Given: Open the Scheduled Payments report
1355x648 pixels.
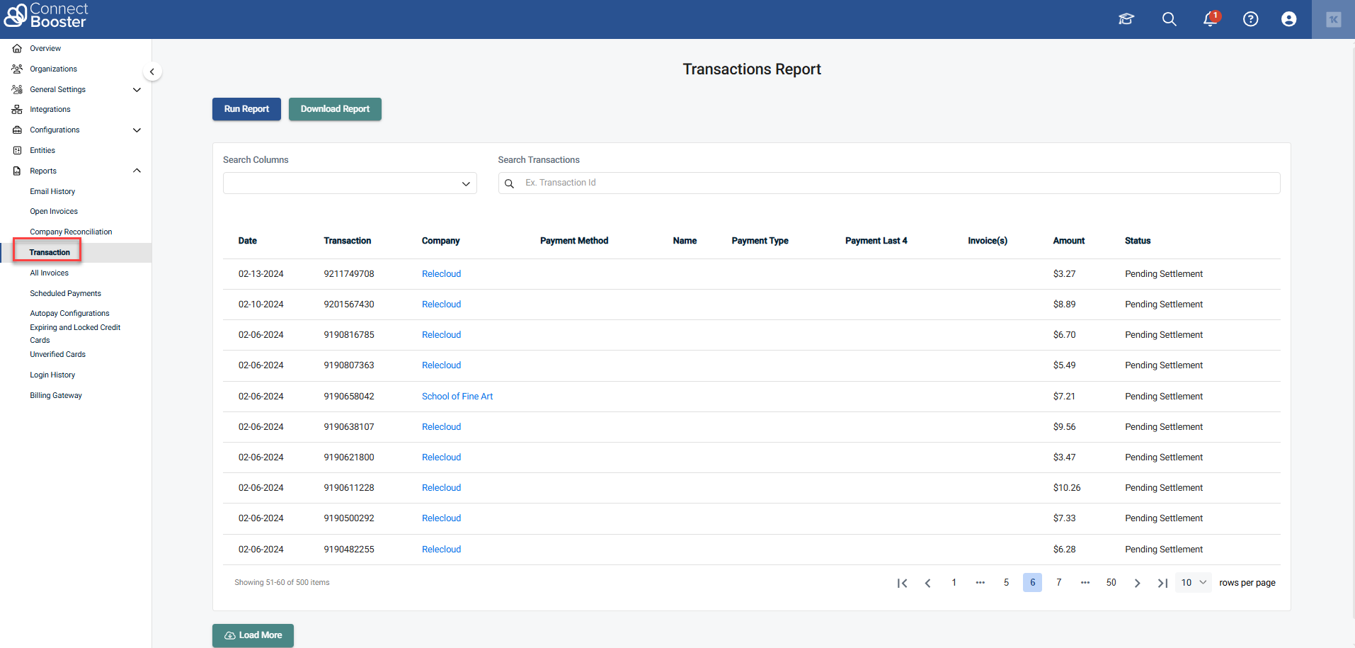Looking at the screenshot, I should click(65, 293).
